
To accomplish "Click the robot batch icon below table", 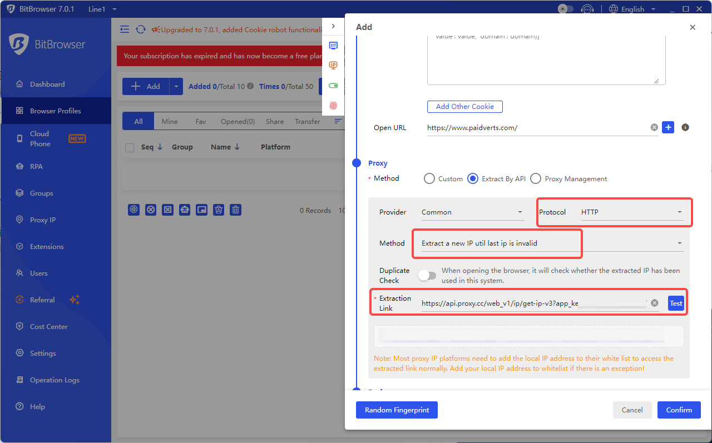I will (185, 210).
